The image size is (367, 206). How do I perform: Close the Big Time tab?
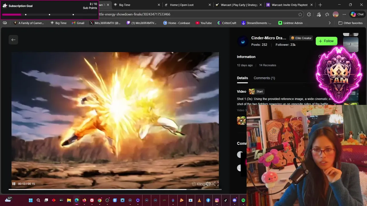click(159, 5)
